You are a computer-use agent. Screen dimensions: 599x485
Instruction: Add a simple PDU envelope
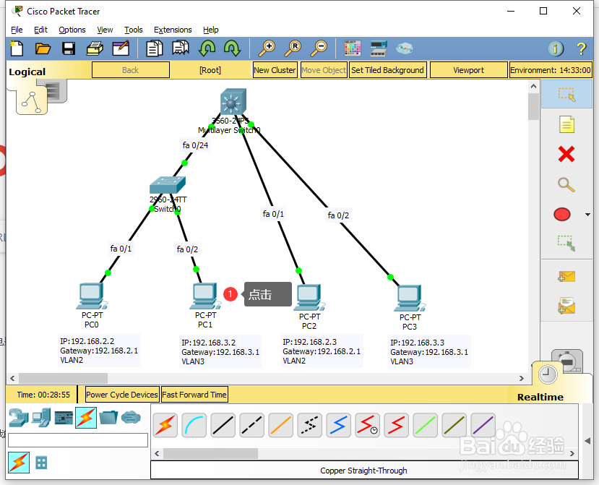(566, 276)
